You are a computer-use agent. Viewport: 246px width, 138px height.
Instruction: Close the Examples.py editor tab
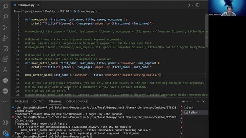[x=38, y=5]
